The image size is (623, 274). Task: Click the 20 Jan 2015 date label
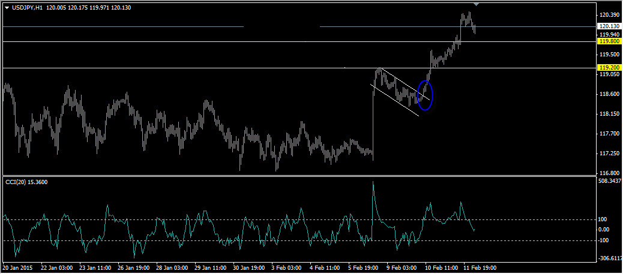pyautogui.click(x=18, y=267)
